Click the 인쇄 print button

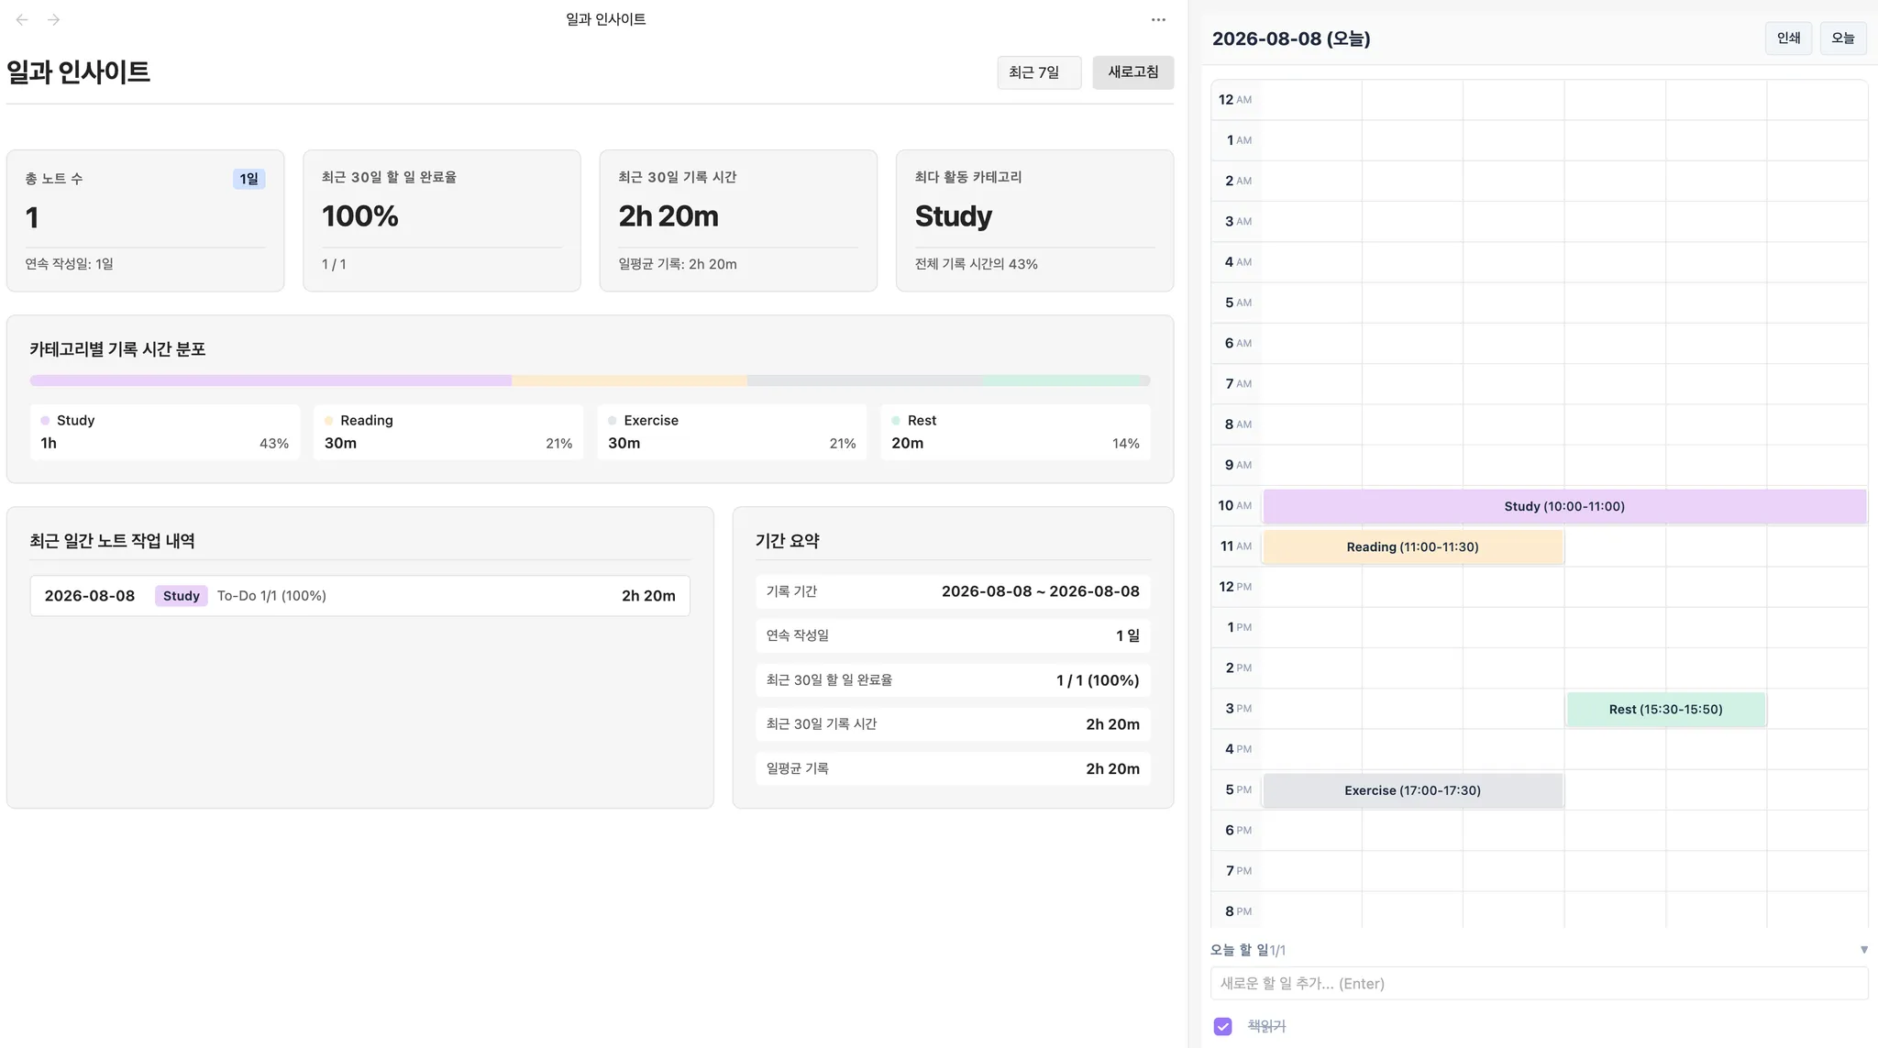(1788, 39)
